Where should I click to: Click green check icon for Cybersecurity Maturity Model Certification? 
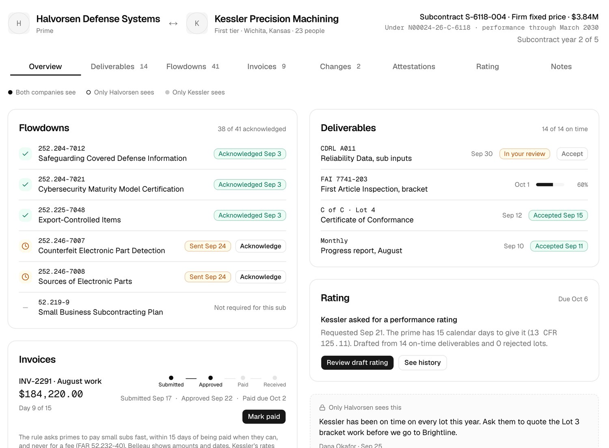click(25, 184)
